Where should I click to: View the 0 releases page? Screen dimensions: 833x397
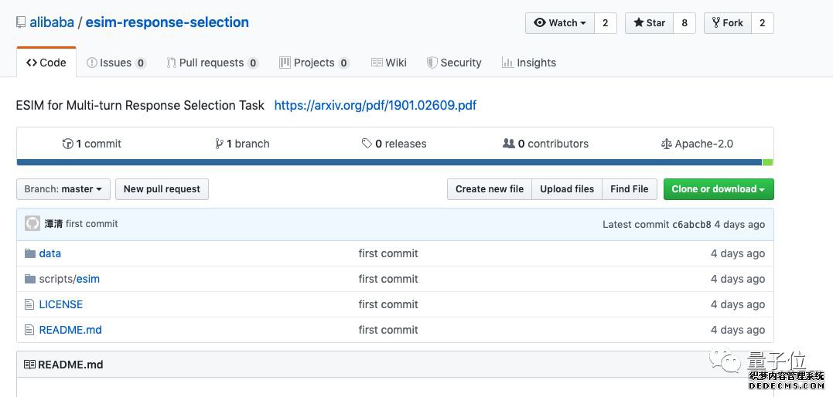tap(394, 144)
